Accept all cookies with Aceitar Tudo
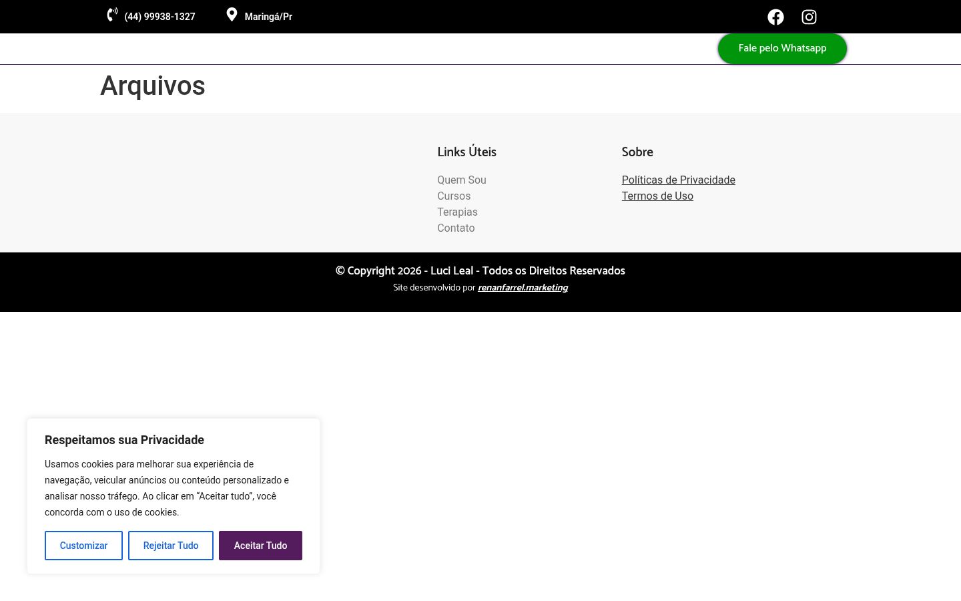 [x=260, y=546]
